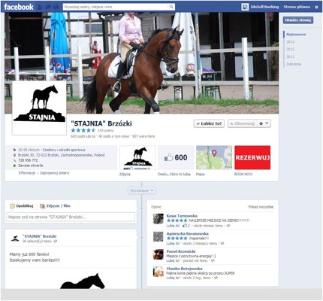
Task: Open the 36 sekund(y) temu timestamp
Action: (x=37, y=242)
